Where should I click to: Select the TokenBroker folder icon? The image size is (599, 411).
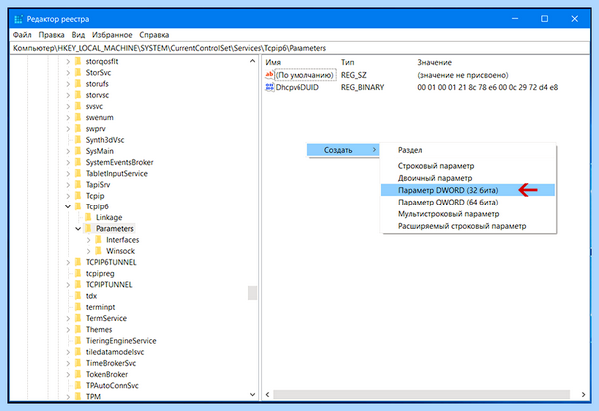tap(78, 374)
